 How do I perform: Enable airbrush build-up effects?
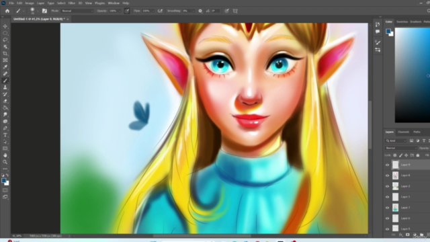(x=160, y=11)
